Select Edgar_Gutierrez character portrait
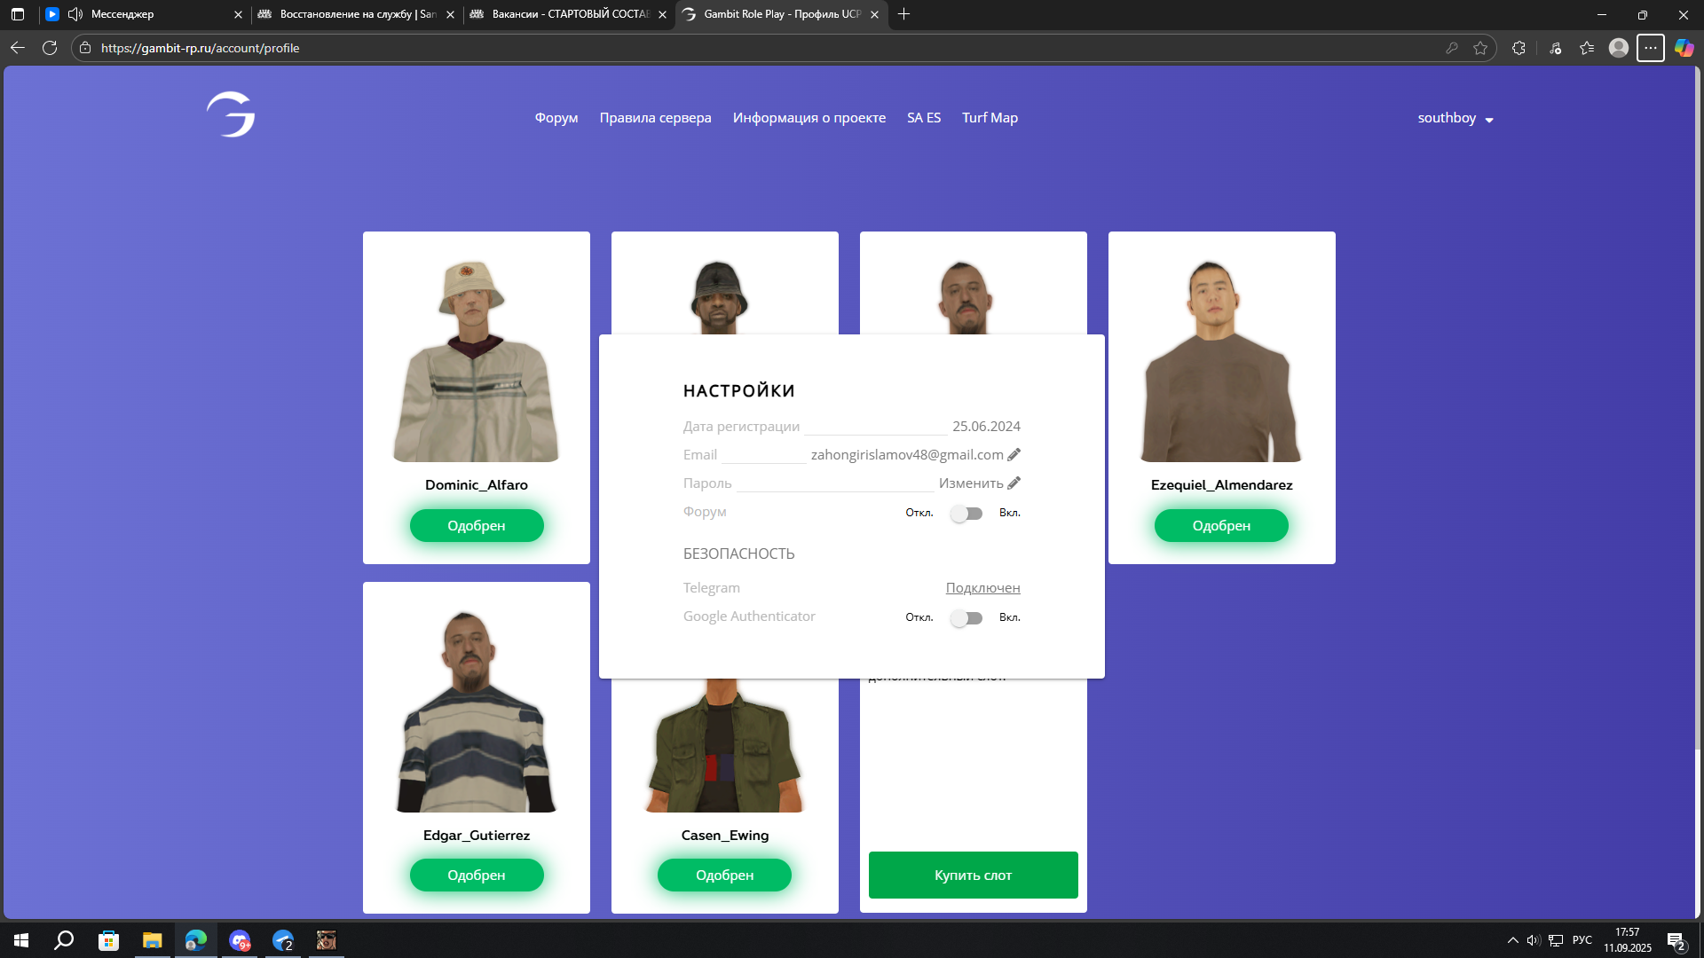1704x958 pixels. (x=477, y=711)
